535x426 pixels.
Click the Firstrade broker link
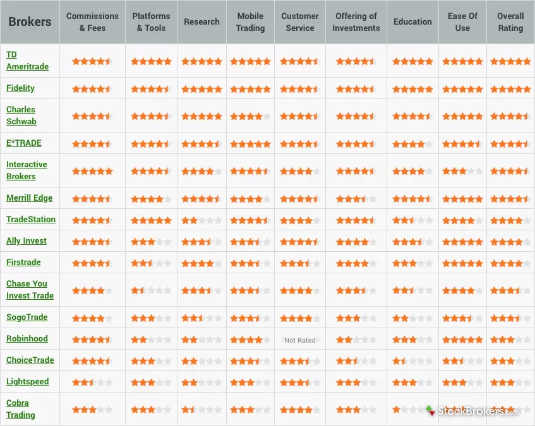23,262
